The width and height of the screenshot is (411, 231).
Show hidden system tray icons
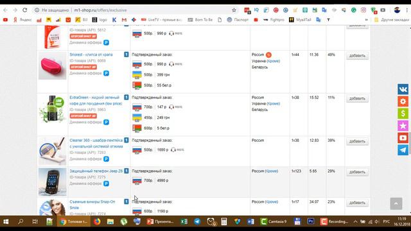pos(355,222)
